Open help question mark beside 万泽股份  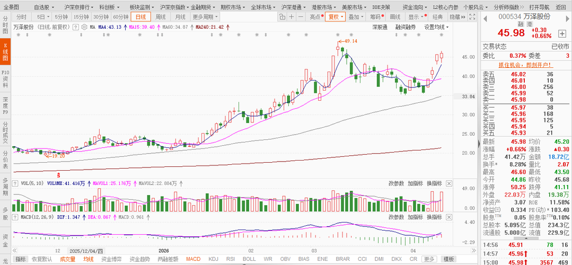click(75, 26)
